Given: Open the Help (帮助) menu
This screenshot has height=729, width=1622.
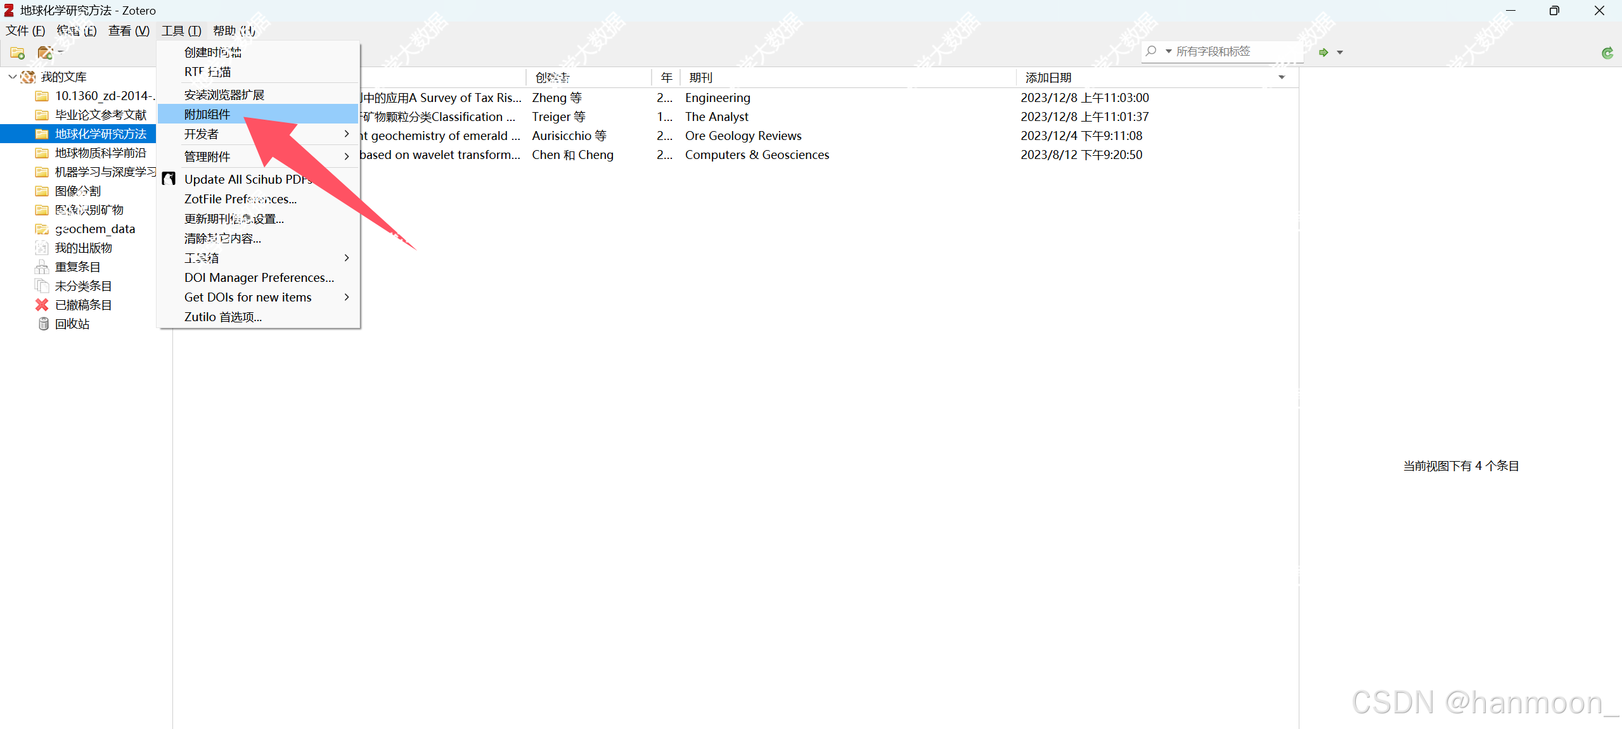Looking at the screenshot, I should (234, 30).
